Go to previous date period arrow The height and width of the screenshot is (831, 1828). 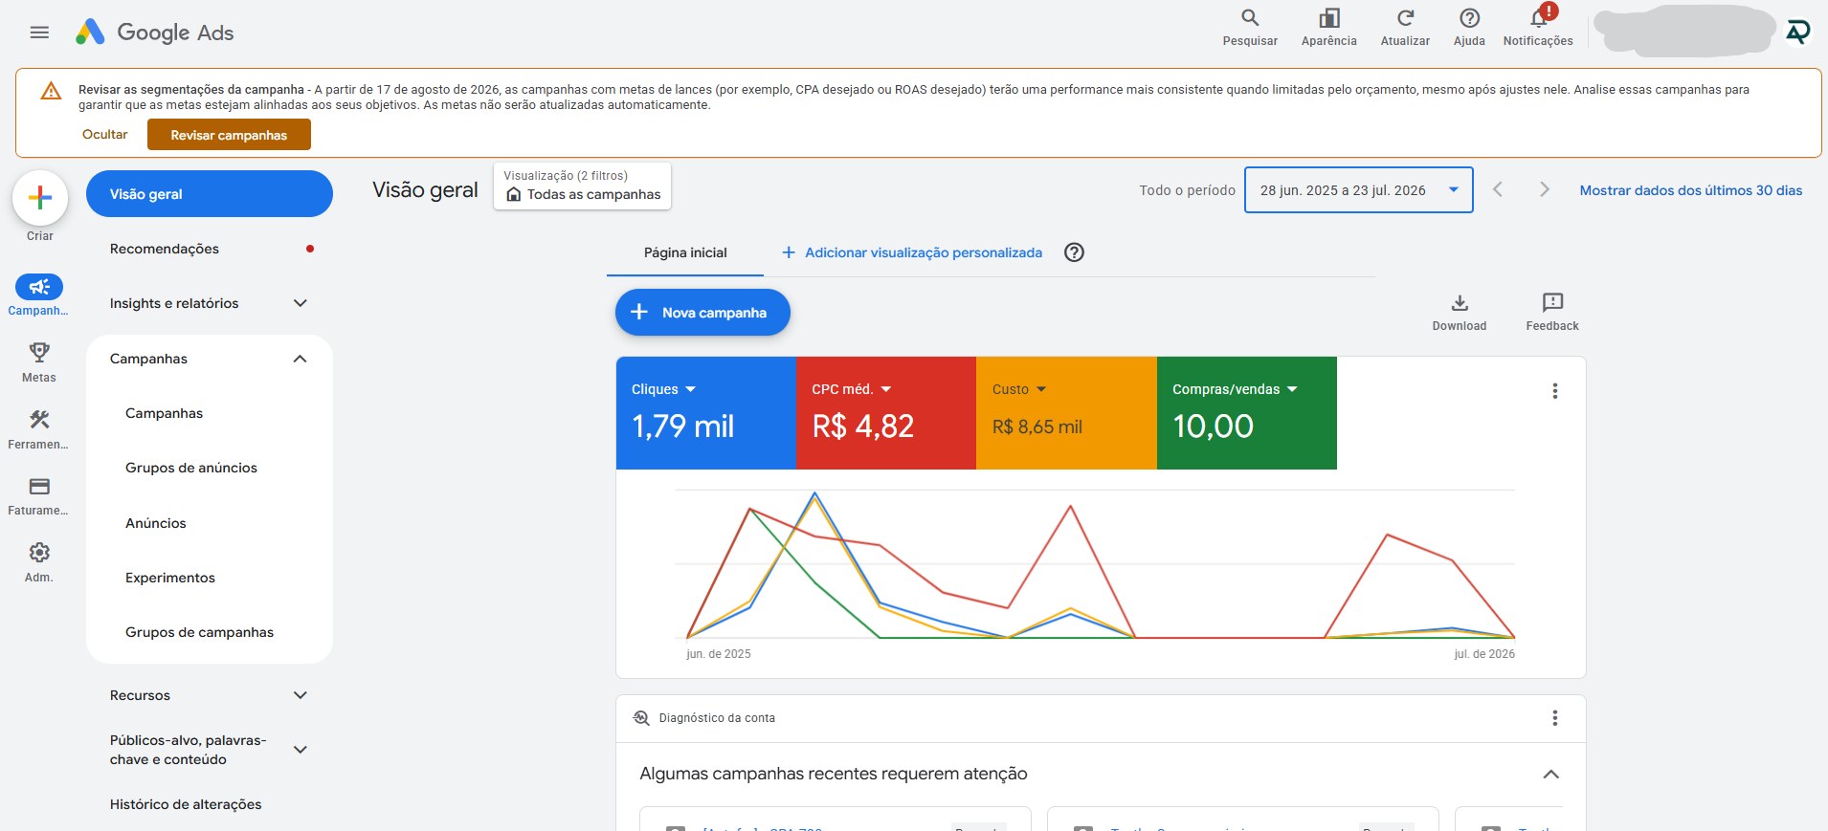(1498, 189)
